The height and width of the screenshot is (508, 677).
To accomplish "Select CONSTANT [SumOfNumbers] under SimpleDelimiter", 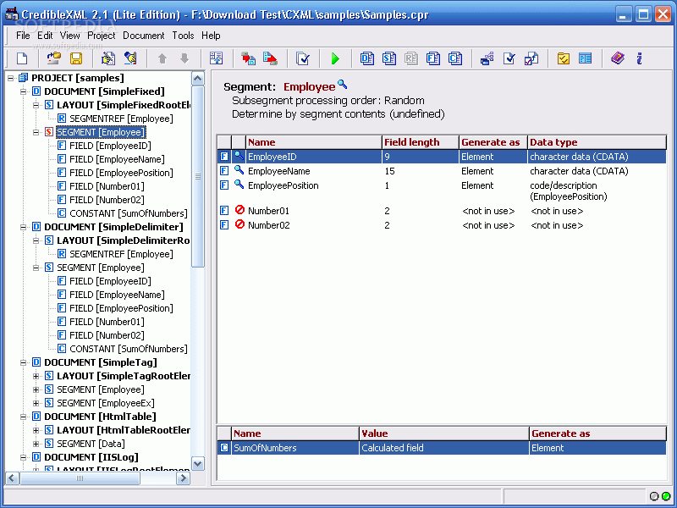I will (129, 349).
